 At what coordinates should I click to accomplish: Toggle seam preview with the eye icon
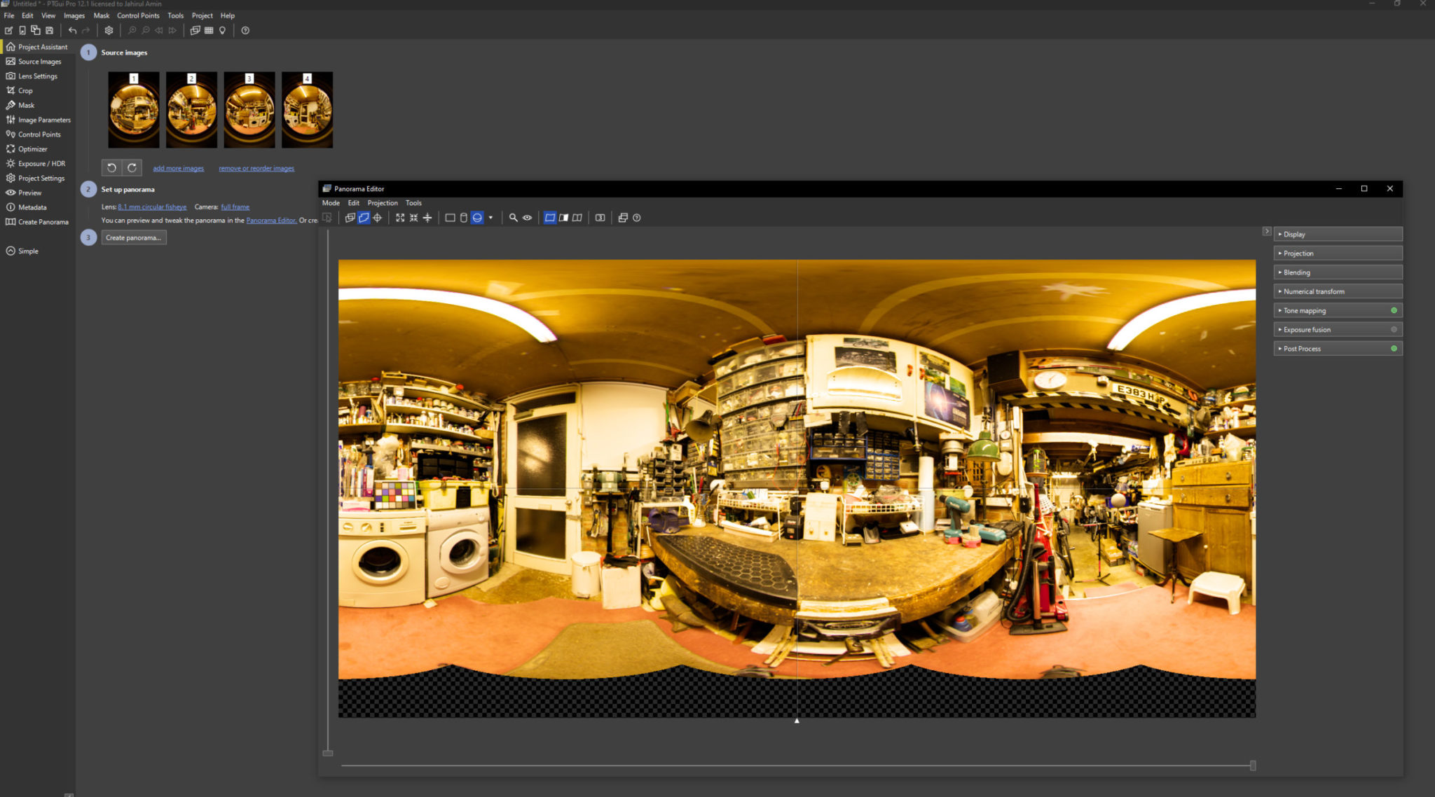[528, 218]
